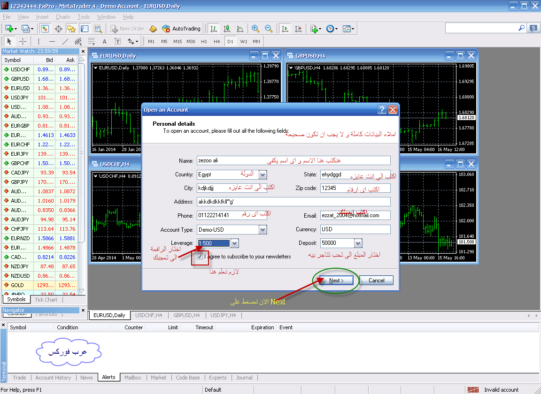Open the Leverage dropdown list
Screen dimensions: 541x394
[234, 243]
